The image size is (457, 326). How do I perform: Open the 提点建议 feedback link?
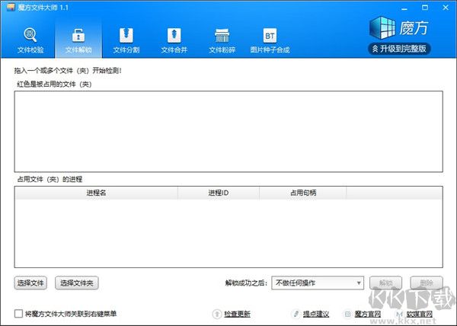point(315,314)
